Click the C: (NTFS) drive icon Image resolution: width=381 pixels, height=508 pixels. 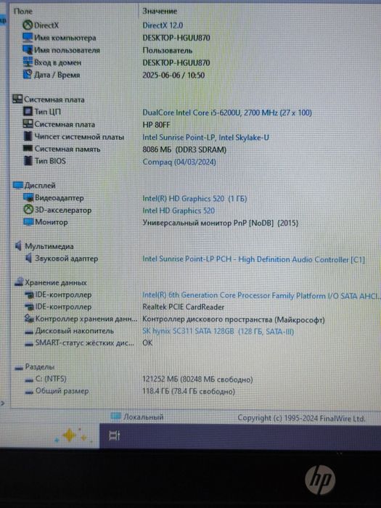pyautogui.click(x=30, y=380)
